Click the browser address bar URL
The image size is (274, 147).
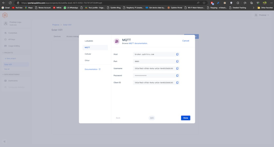pos(62,3)
